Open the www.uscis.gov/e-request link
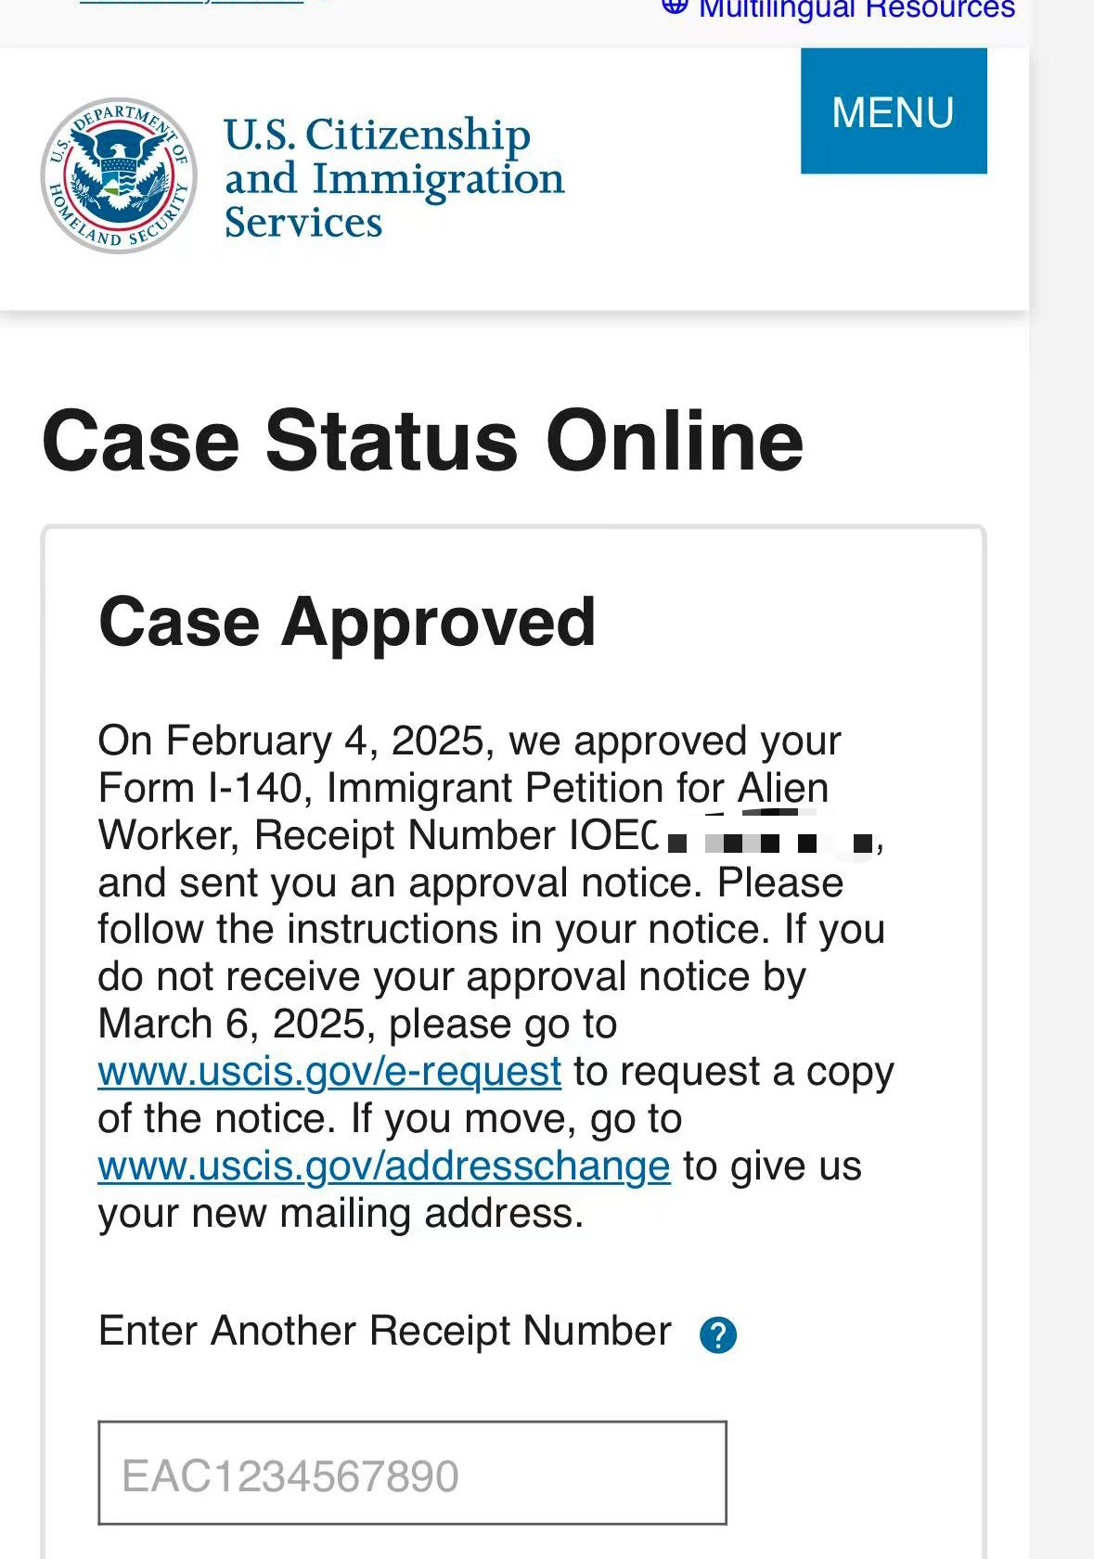 pos(329,1071)
